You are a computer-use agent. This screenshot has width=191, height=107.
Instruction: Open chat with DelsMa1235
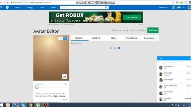click(175, 67)
